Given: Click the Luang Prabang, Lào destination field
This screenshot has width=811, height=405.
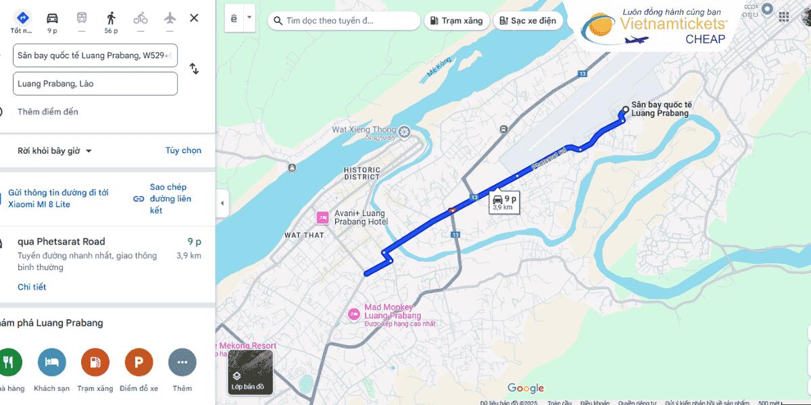Looking at the screenshot, I should (95, 84).
